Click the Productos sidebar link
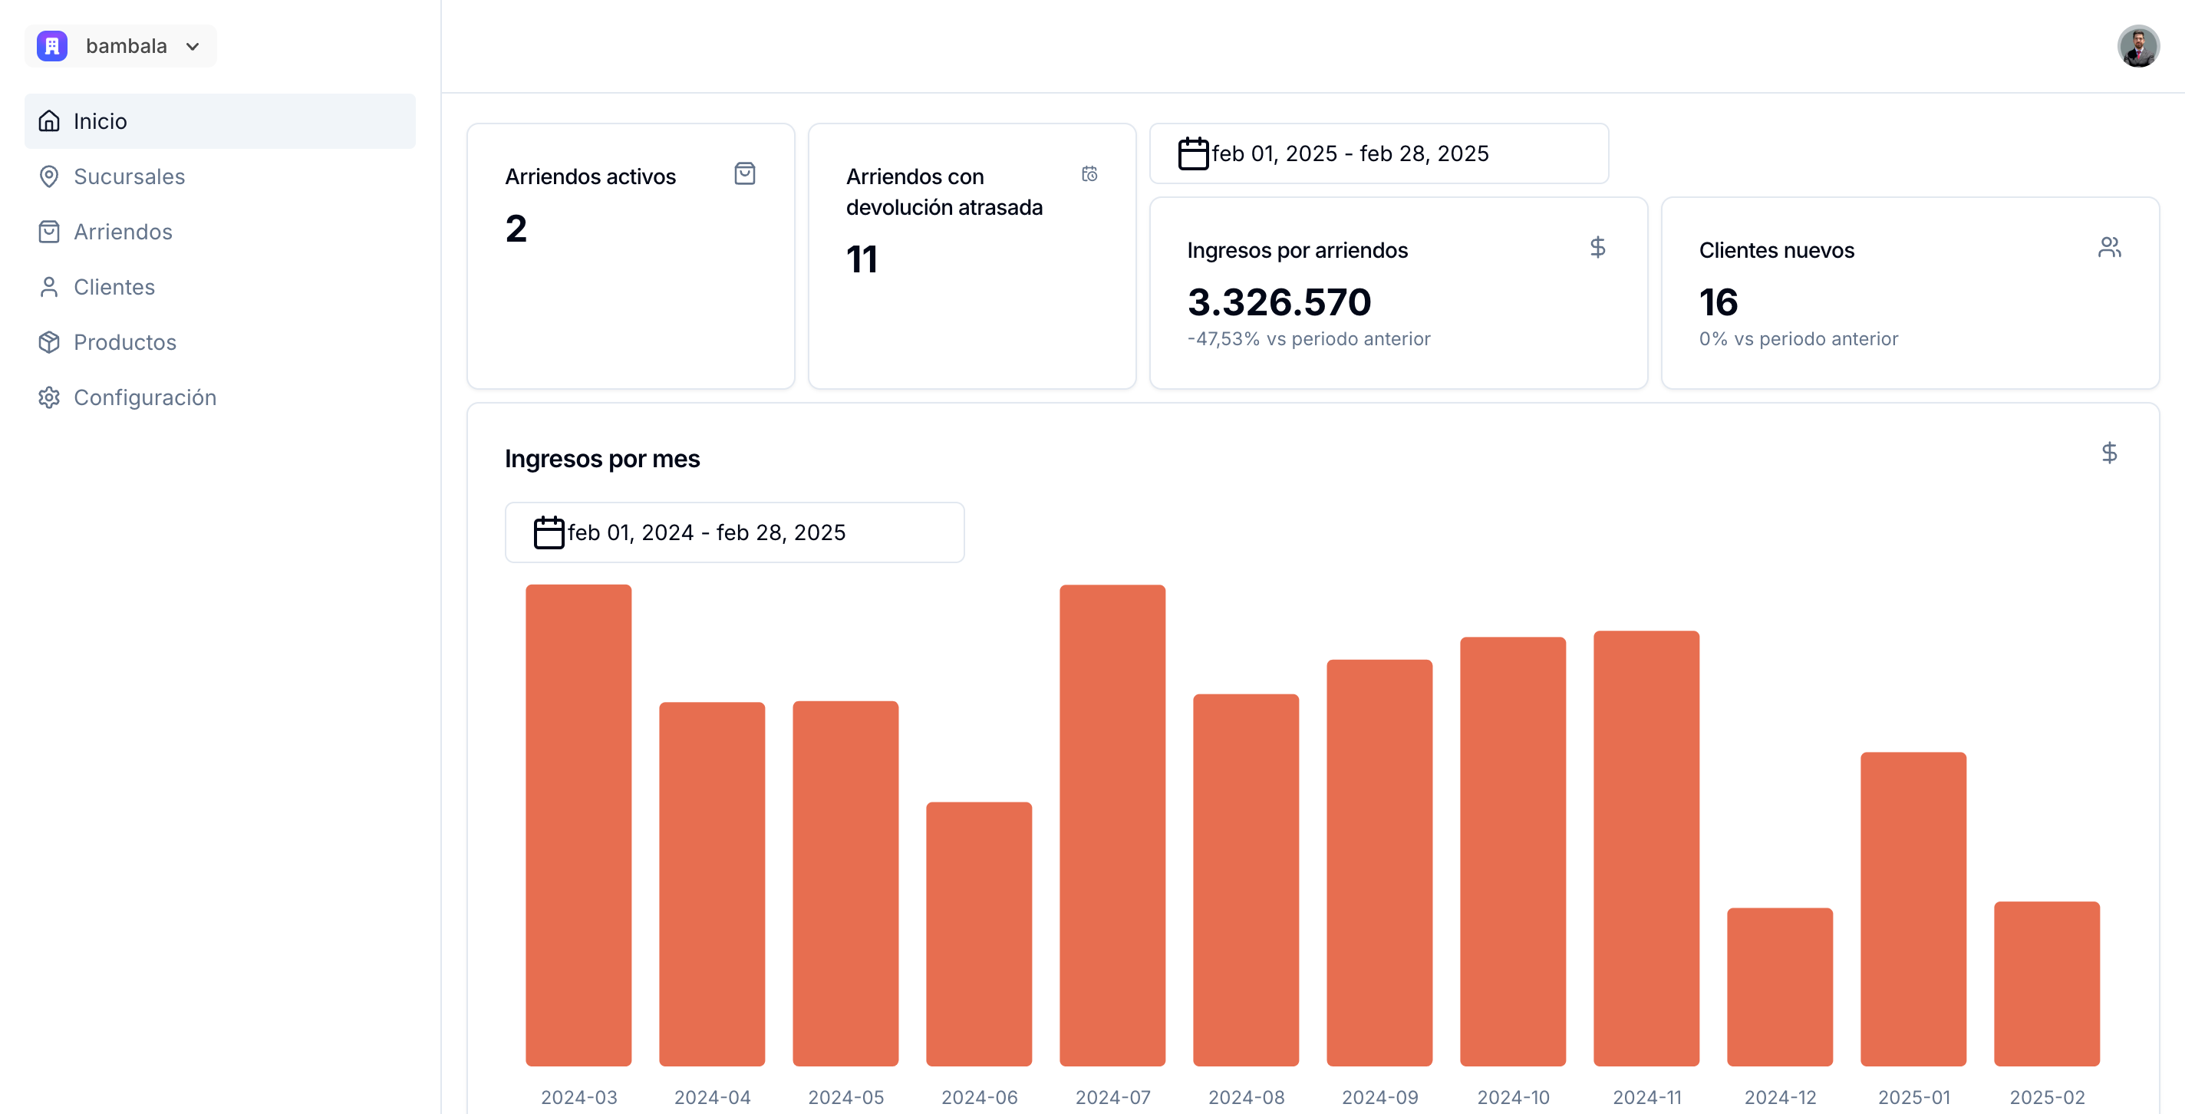Screen dimensions: 2185x1114 125,342
